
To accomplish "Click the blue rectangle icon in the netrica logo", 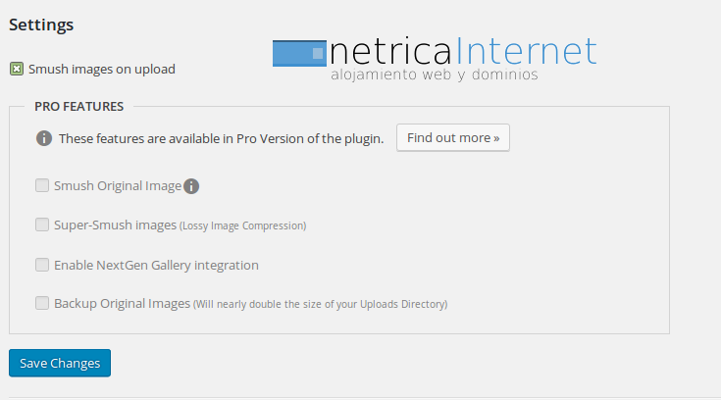I will [x=299, y=53].
